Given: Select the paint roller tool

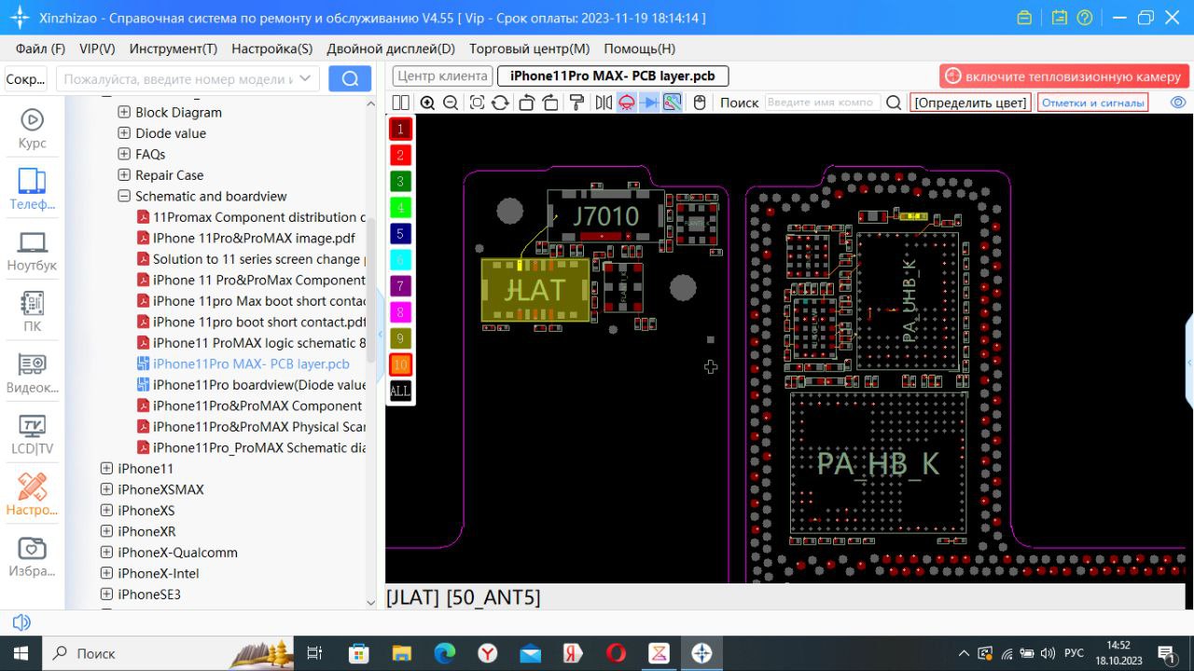Looking at the screenshot, I should coord(576,103).
